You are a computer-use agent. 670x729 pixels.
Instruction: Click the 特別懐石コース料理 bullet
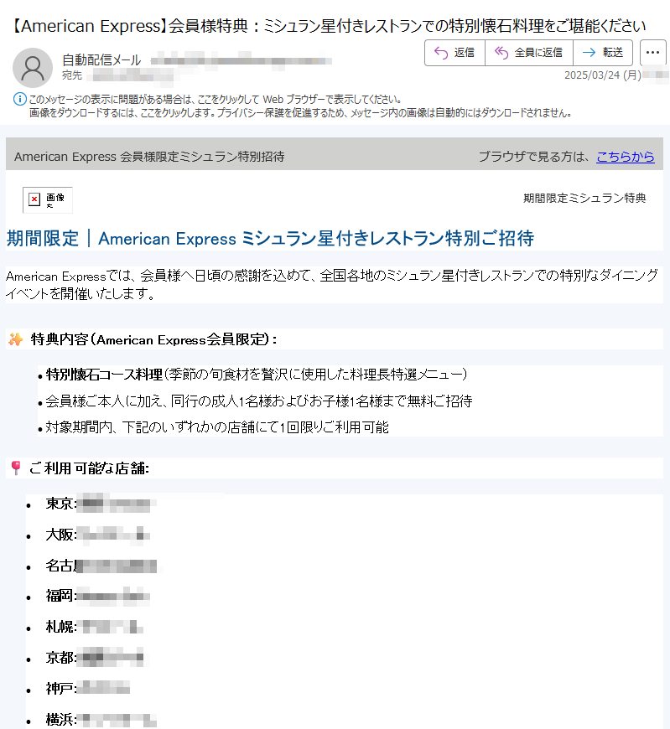pos(257,375)
